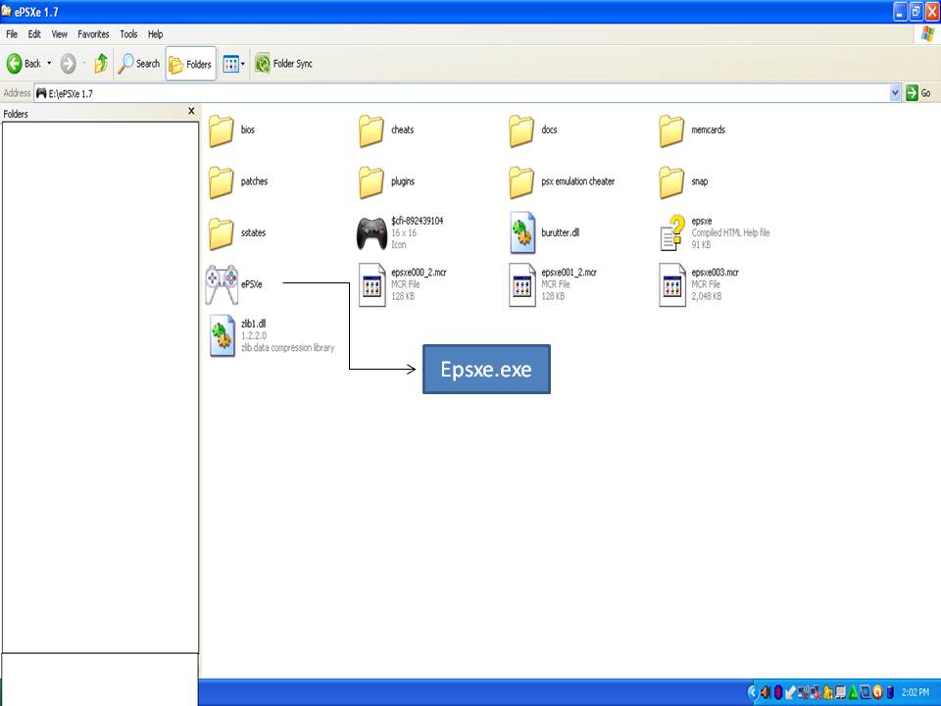This screenshot has width=941, height=706.
Task: Click the zlib1.dll file name
Action: [253, 324]
